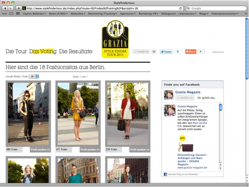Open the News (4.305) bookmarks folder
The width and height of the screenshot is (249, 187).
(x=58, y=14)
